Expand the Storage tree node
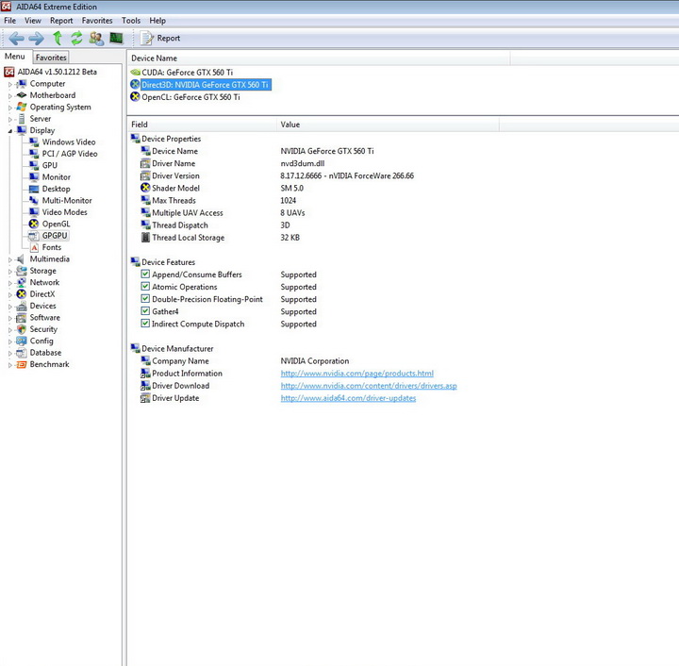 tap(10, 272)
